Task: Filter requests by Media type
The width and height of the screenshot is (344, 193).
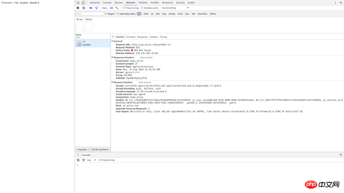Action: [x=172, y=14]
